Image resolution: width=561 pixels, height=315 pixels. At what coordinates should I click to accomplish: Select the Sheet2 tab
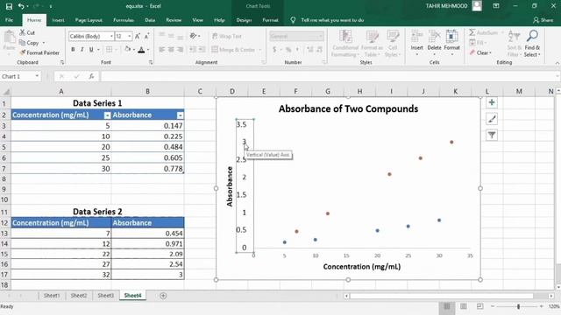click(79, 296)
